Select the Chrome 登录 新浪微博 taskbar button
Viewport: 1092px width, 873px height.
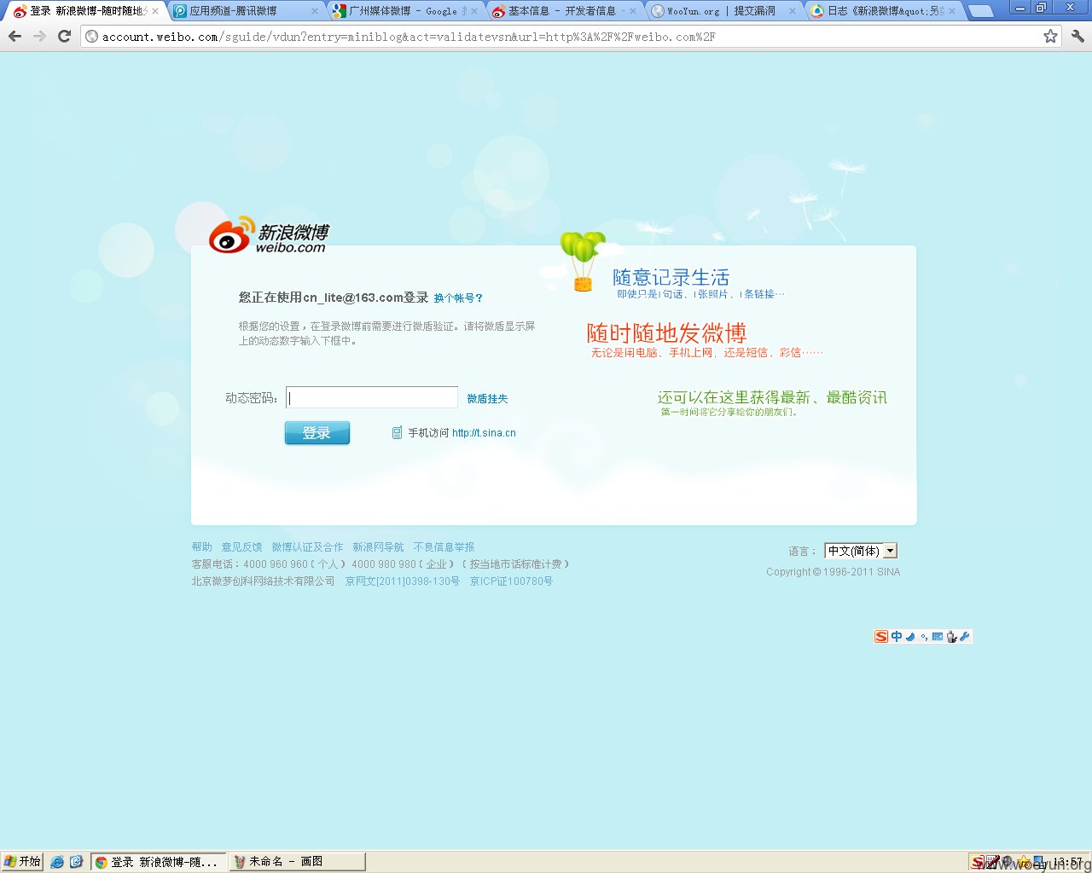point(159,862)
